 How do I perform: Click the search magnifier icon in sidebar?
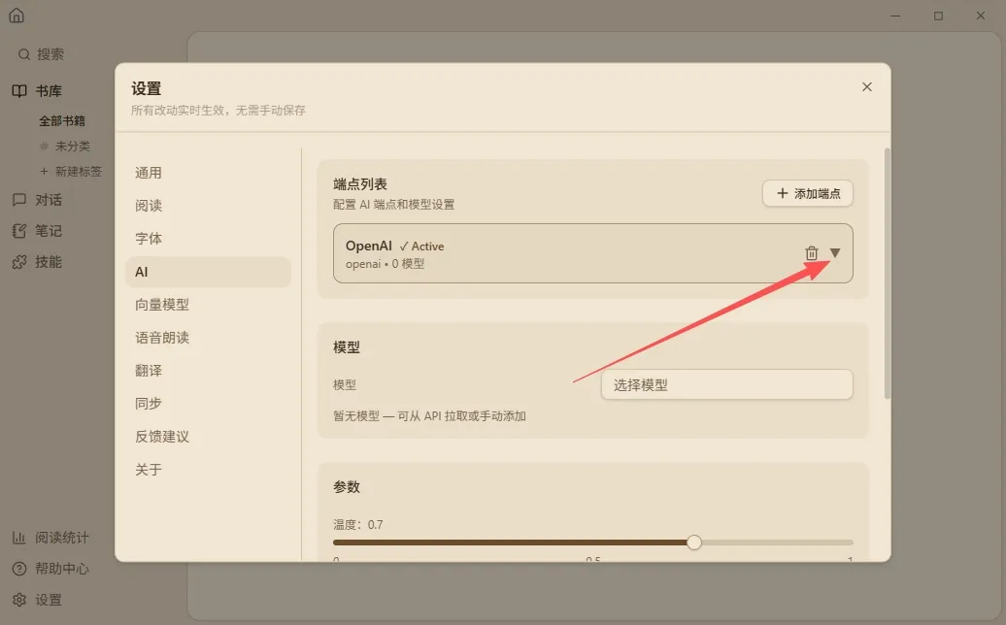(x=23, y=54)
